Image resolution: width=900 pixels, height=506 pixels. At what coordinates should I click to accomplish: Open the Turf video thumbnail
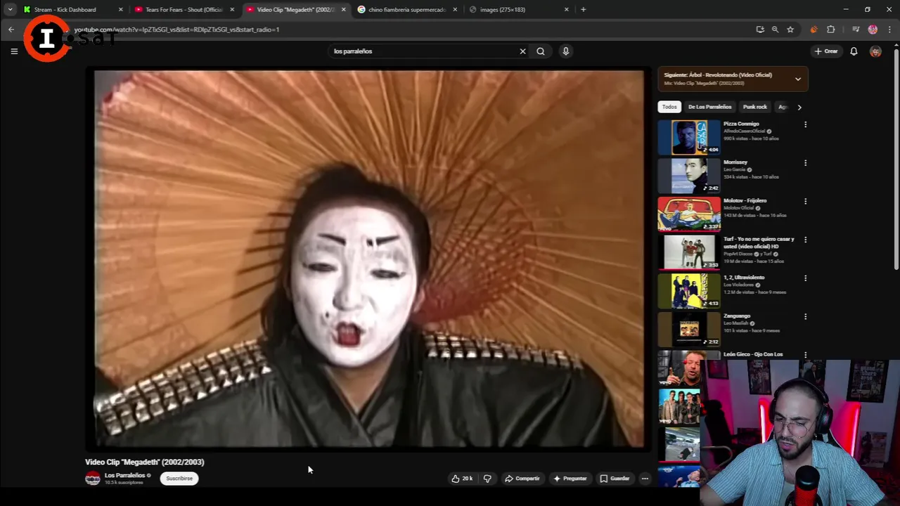pyautogui.click(x=689, y=252)
